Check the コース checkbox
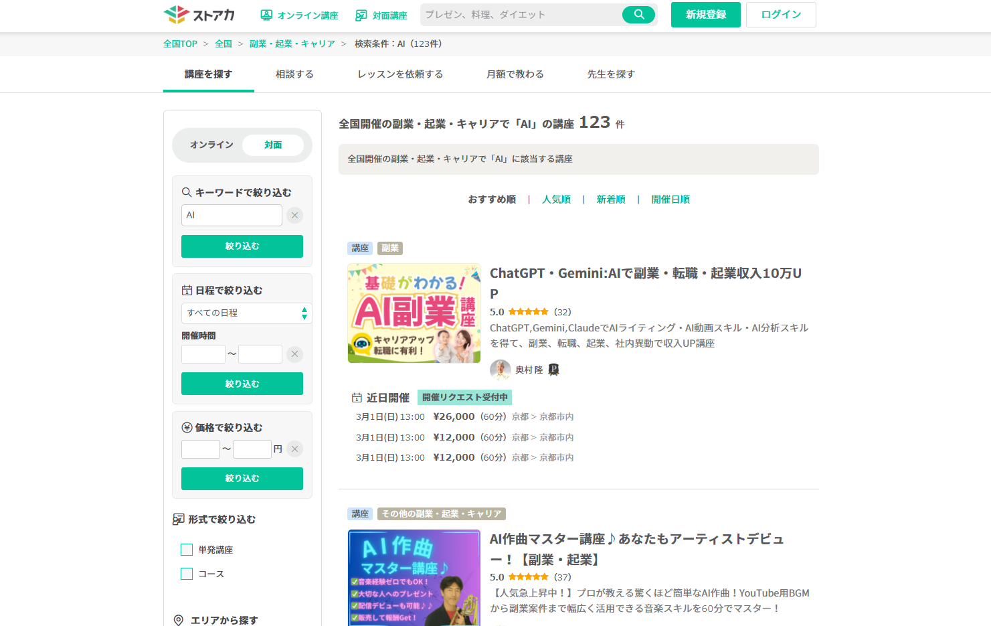This screenshot has width=991, height=626. [x=186, y=574]
